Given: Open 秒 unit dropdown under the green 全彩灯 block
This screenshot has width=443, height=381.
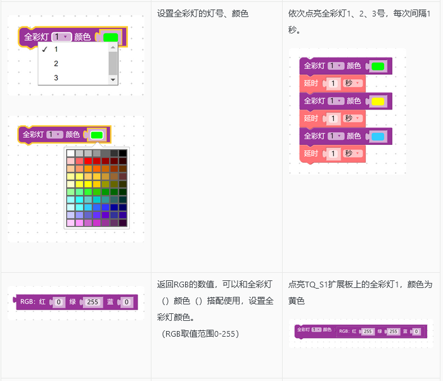Looking at the screenshot, I should coord(352,83).
